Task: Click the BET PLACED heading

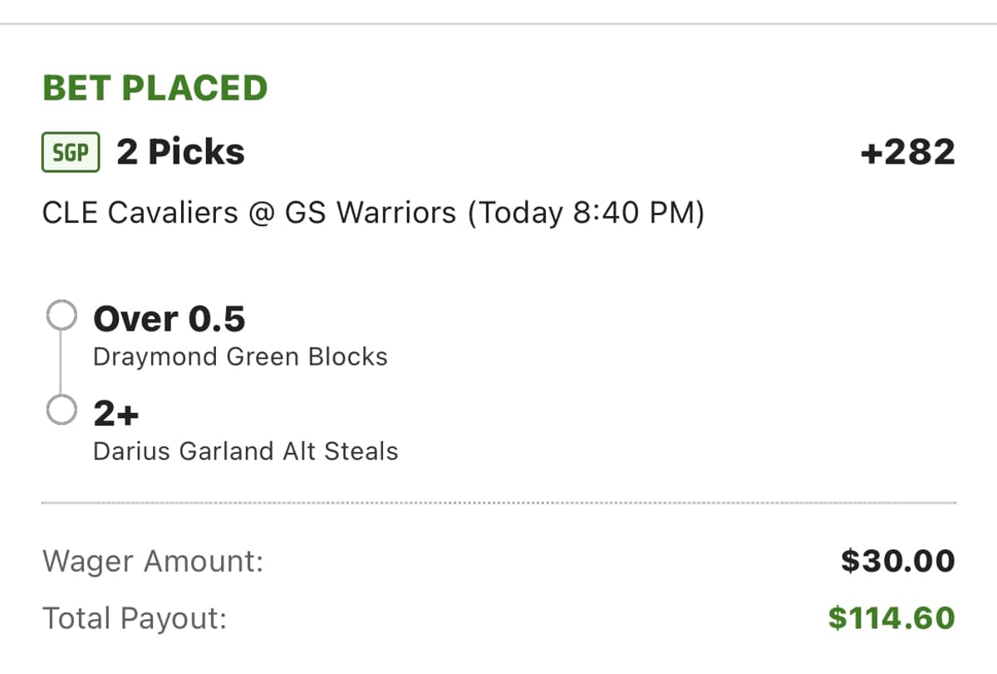Action: coord(155,88)
